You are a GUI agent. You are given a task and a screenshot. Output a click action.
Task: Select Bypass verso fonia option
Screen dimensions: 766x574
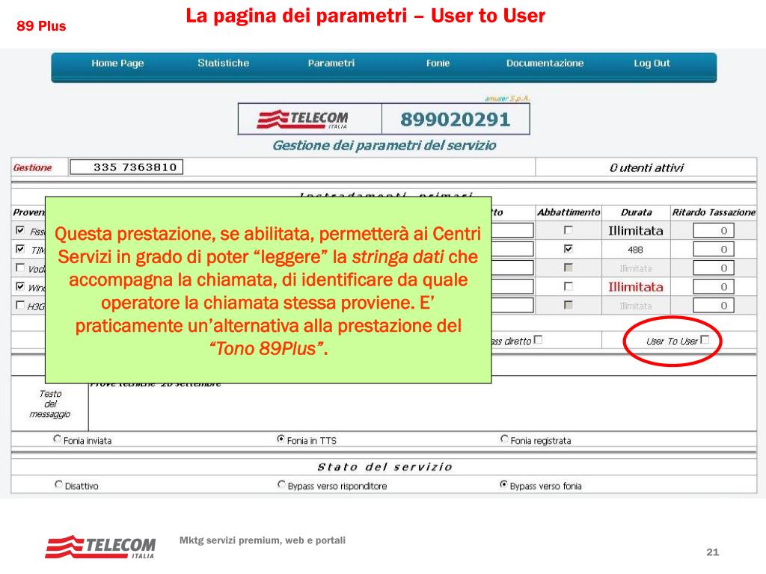click(503, 484)
